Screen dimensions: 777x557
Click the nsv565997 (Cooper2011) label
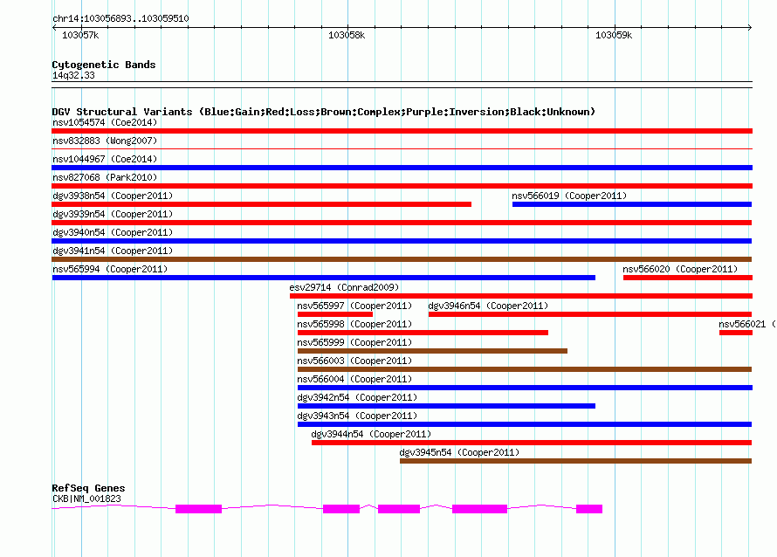354,306
